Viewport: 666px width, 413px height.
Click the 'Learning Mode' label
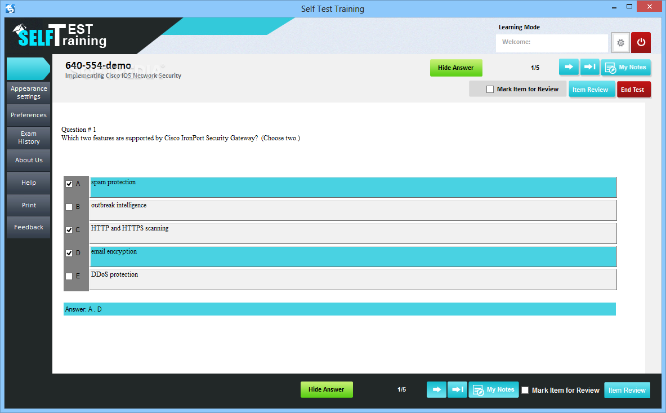[519, 27]
